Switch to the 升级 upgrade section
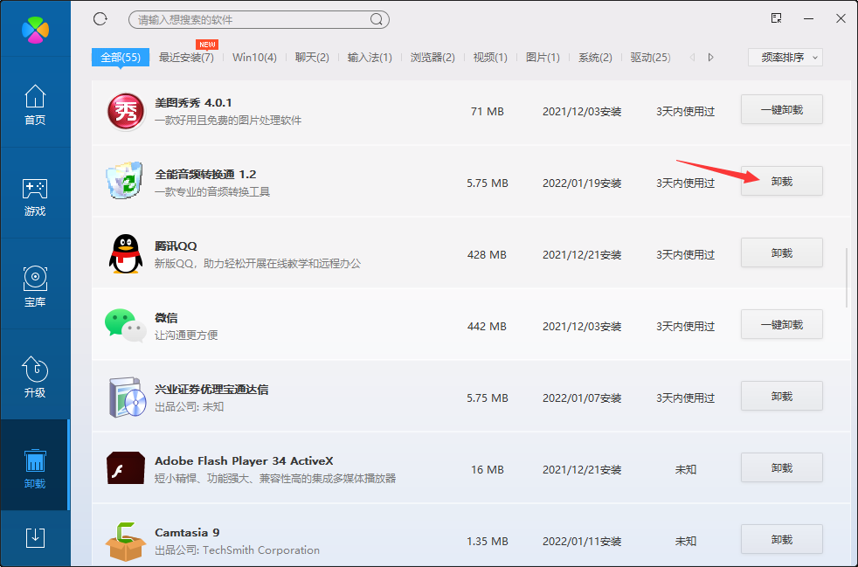Screen dimensions: 858x567 [35, 377]
